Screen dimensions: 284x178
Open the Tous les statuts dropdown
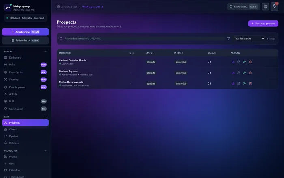coord(249,39)
